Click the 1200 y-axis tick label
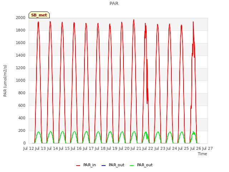This screenshot has height=172, width=229. (x=21, y=68)
